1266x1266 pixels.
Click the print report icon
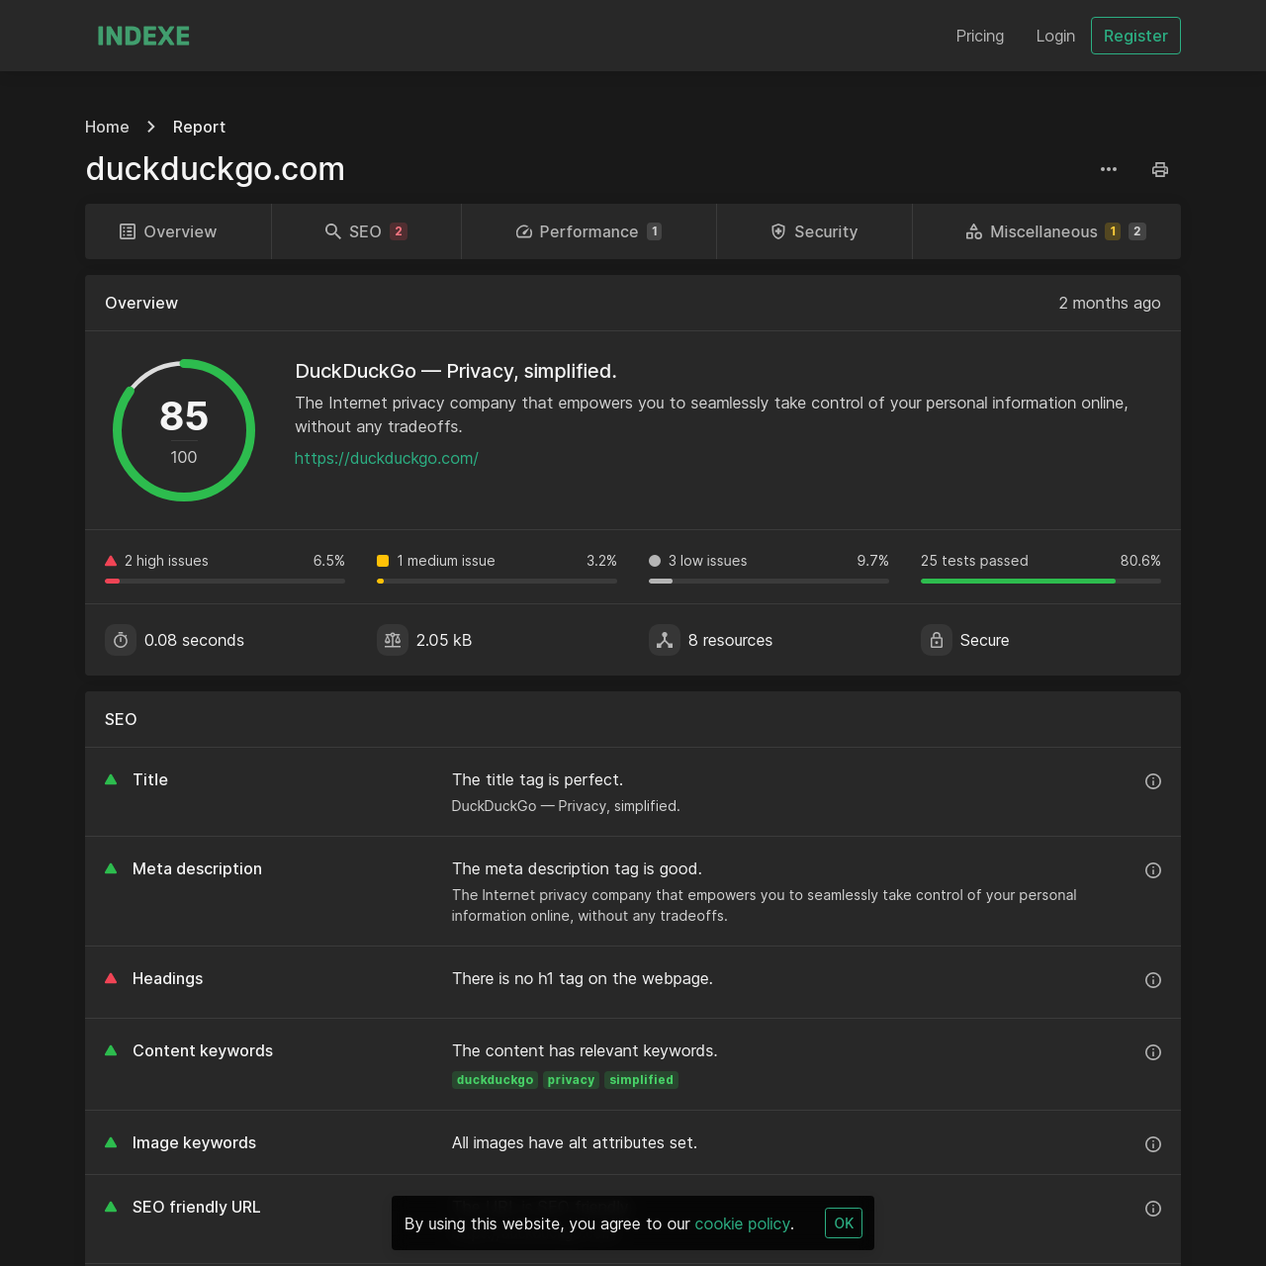[x=1160, y=169]
